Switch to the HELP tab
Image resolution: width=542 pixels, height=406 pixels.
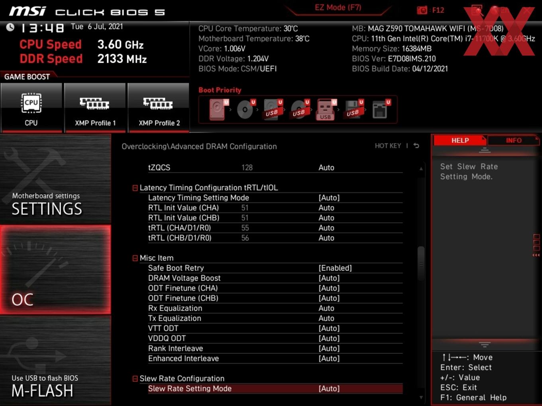460,141
